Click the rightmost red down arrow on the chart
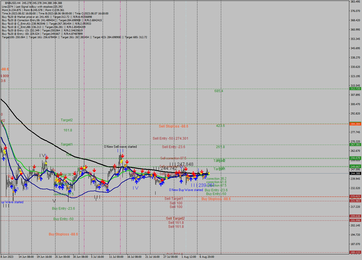 click(202, 172)
